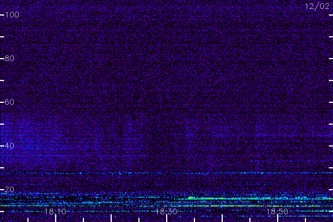Select the 18:10 time label
The width and height of the screenshot is (333, 222).
[55, 212]
